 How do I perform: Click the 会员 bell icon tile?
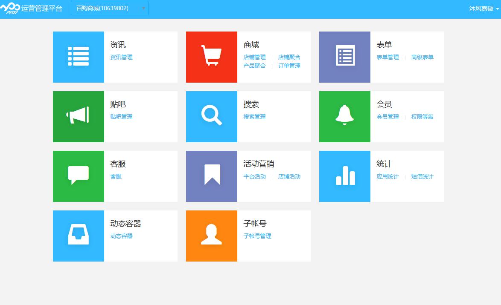coord(345,117)
